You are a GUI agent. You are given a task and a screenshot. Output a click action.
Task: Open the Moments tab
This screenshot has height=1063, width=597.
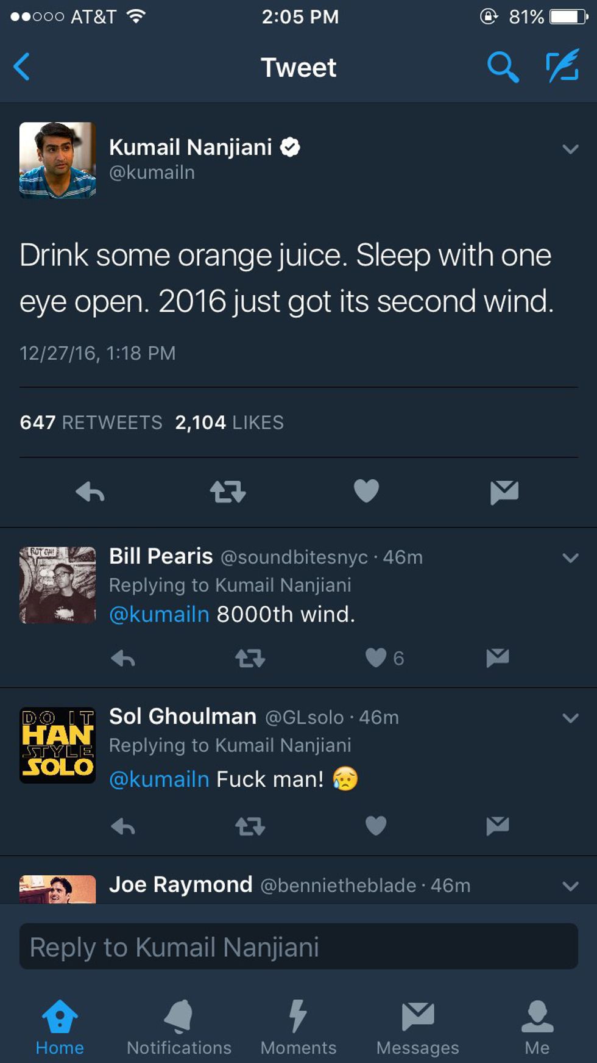click(x=298, y=1026)
